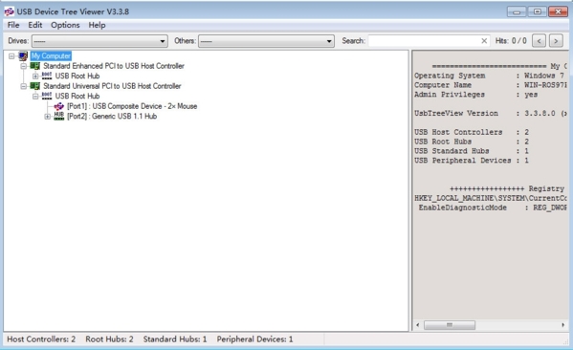Select Standard Universal PCI to USB Host Controller

[x=112, y=86]
